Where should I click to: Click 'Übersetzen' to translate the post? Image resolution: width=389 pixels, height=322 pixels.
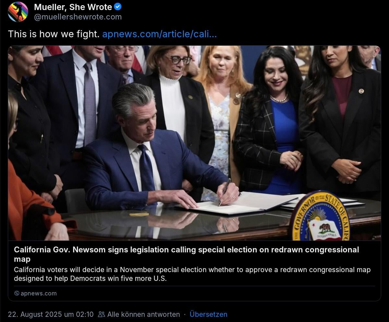click(208, 314)
